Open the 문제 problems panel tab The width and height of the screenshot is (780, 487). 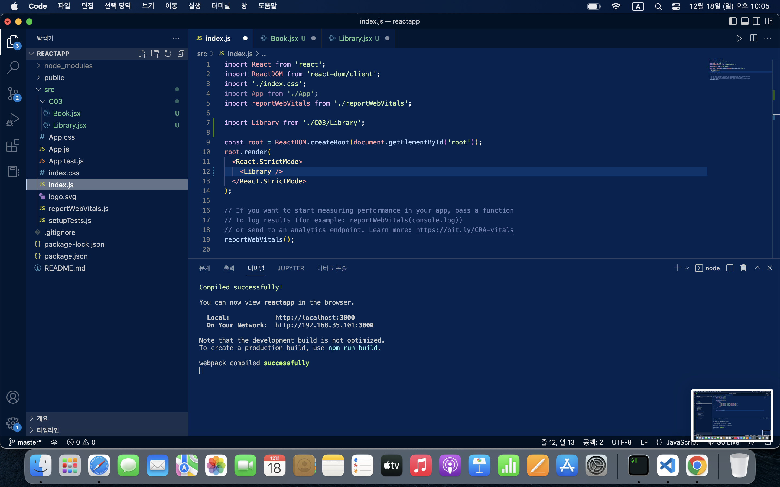tap(205, 268)
